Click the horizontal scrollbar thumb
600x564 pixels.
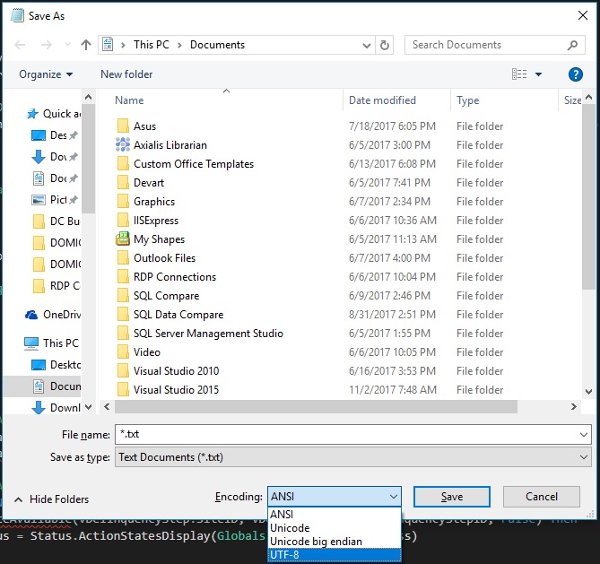tap(316, 407)
